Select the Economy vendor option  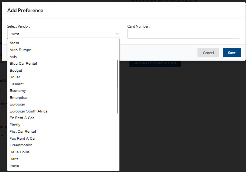click(x=63, y=91)
